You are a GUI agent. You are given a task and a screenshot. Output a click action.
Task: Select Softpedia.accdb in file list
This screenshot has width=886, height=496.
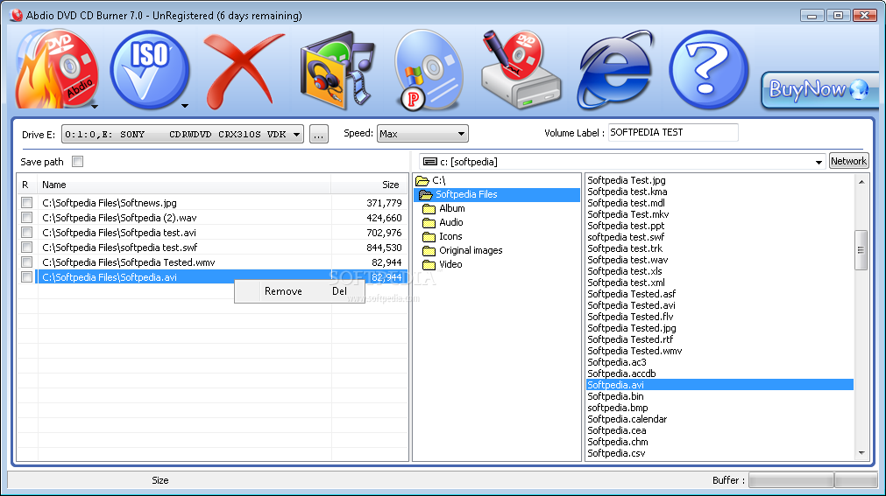tap(621, 374)
